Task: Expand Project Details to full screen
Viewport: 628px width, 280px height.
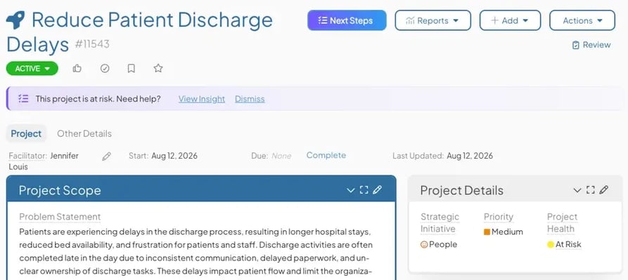Action: click(590, 190)
